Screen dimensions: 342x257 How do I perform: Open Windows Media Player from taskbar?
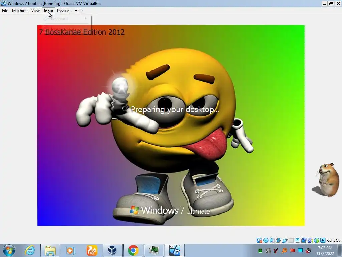[x=71, y=250]
